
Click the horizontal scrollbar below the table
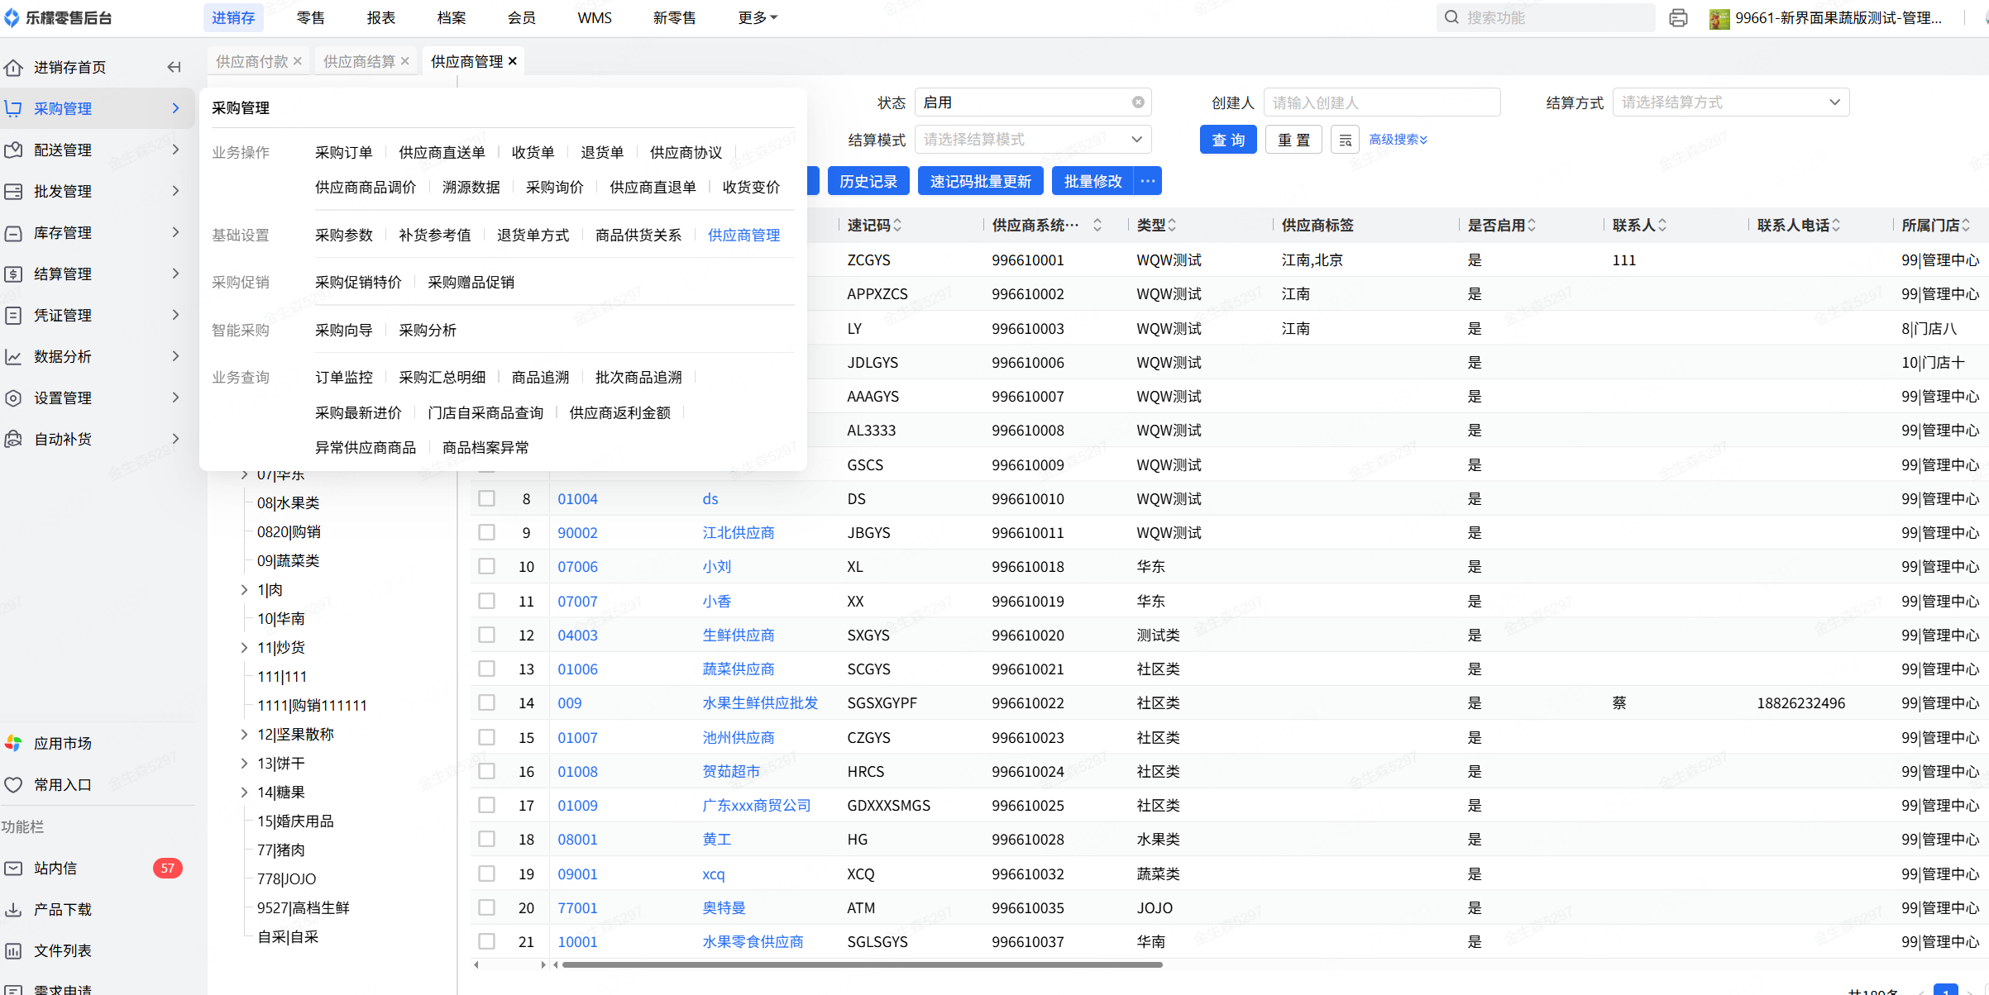(x=860, y=964)
